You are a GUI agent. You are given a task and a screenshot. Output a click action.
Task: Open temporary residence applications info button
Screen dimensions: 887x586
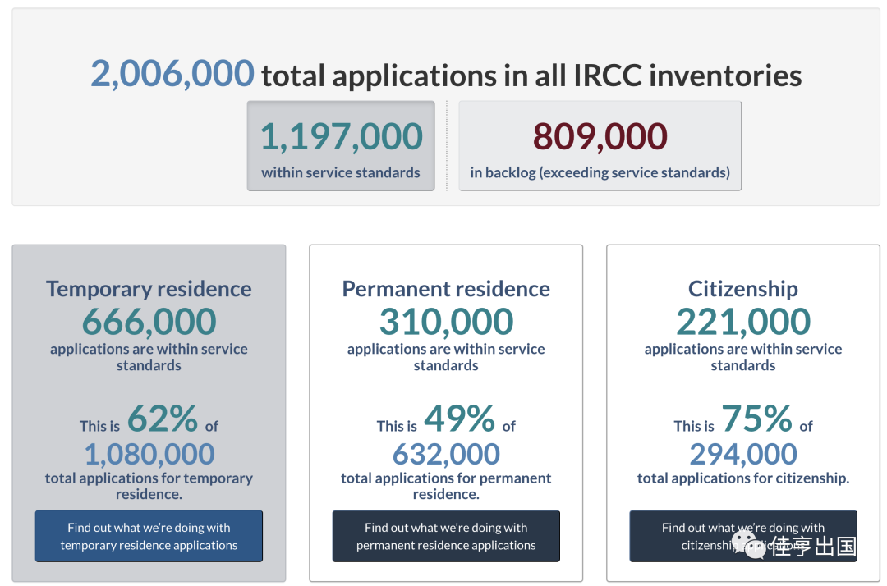149,536
